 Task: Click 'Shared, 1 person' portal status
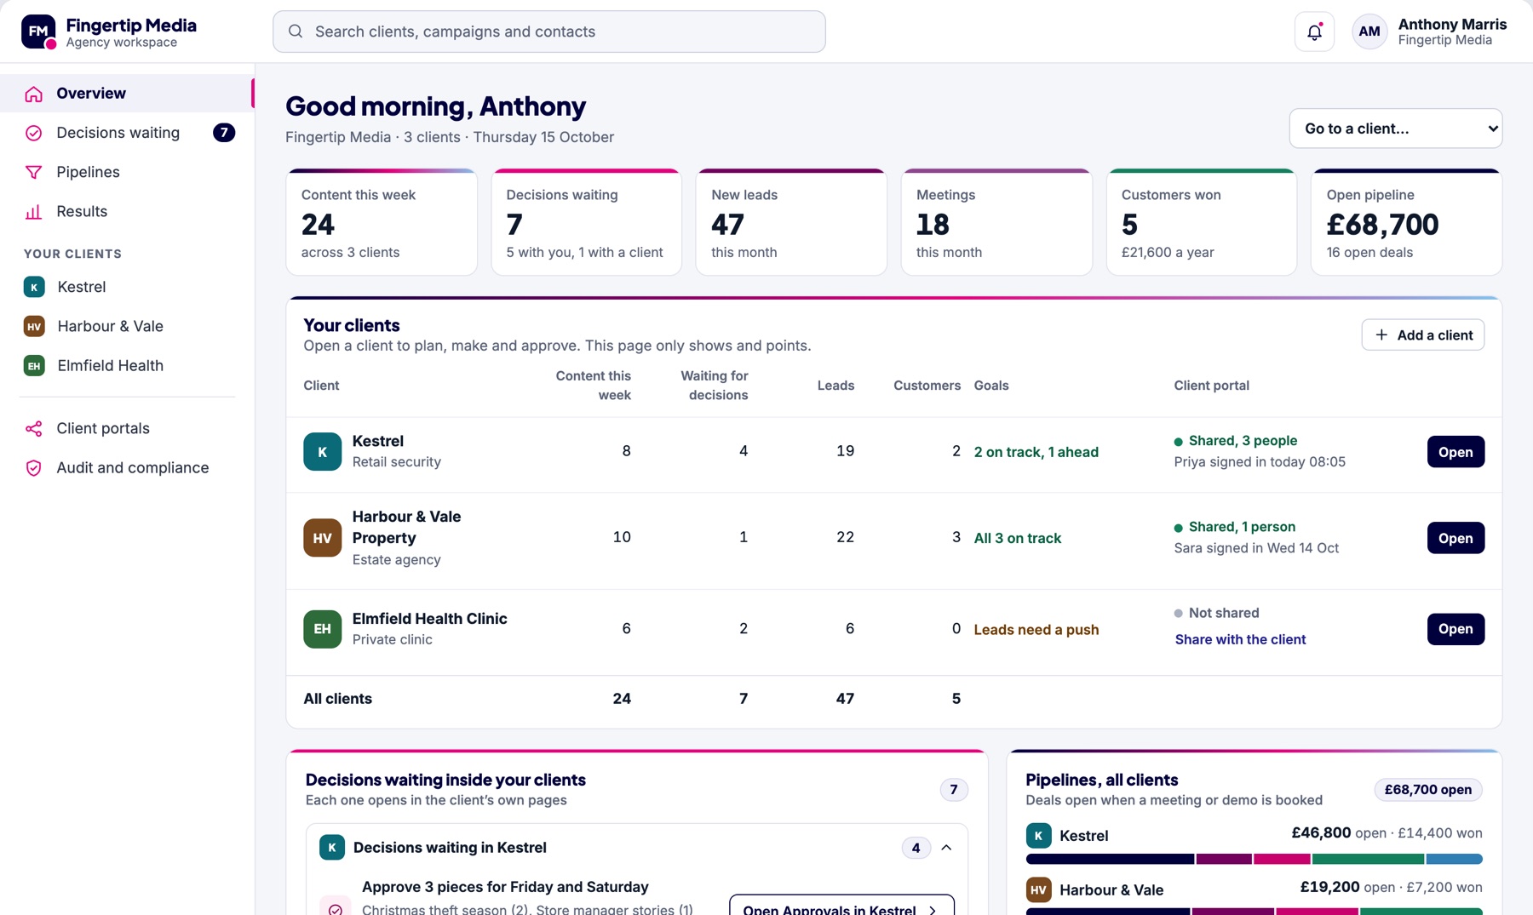pyautogui.click(x=1235, y=527)
